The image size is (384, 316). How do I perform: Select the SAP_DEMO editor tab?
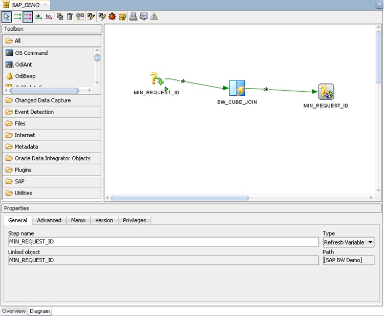click(x=26, y=5)
